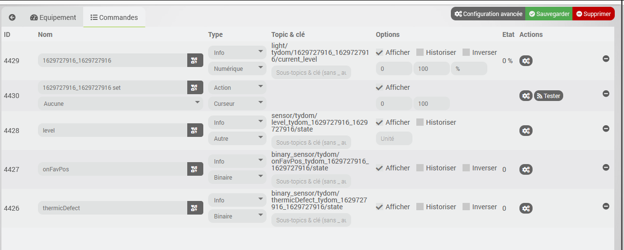This screenshot has width=624, height=250.
Task: Open the Action type dropdown for command 4430
Action: (237, 87)
